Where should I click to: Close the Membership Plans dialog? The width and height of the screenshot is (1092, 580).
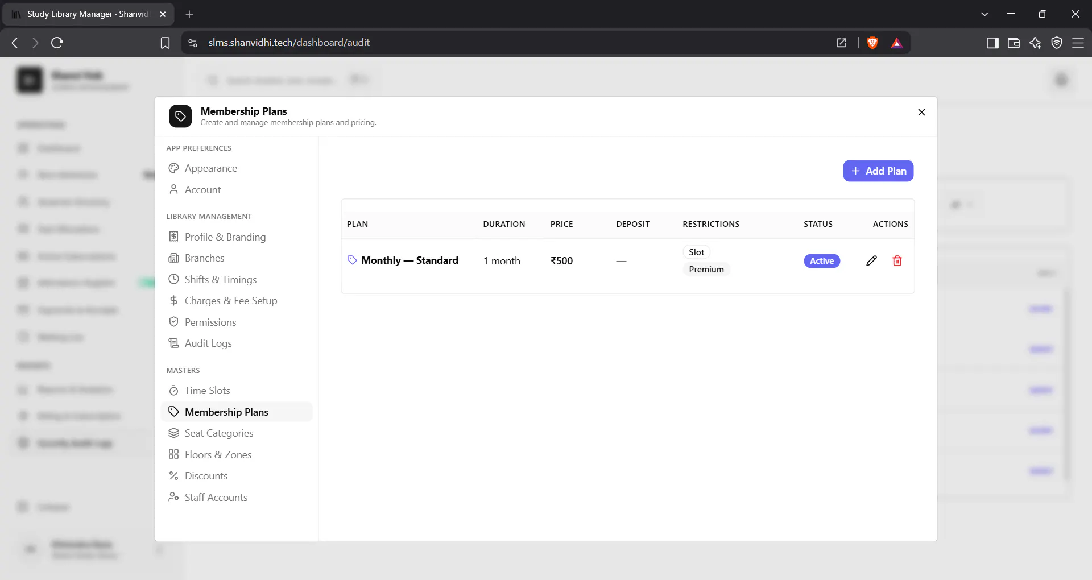point(921,113)
